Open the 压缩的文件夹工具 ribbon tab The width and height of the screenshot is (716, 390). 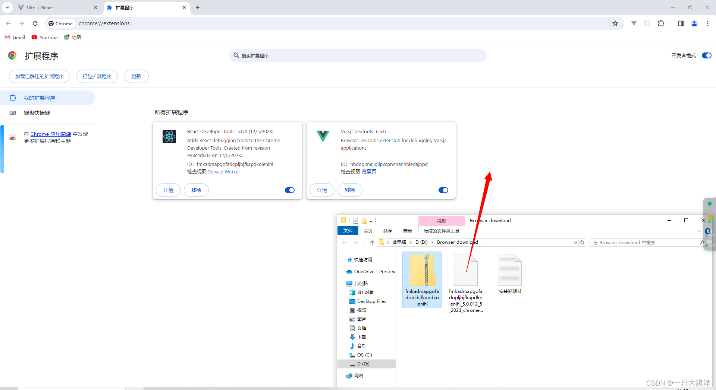pyautogui.click(x=442, y=231)
